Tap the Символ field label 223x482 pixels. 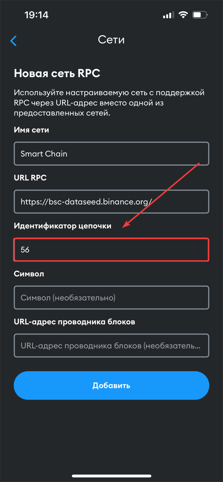tap(29, 274)
